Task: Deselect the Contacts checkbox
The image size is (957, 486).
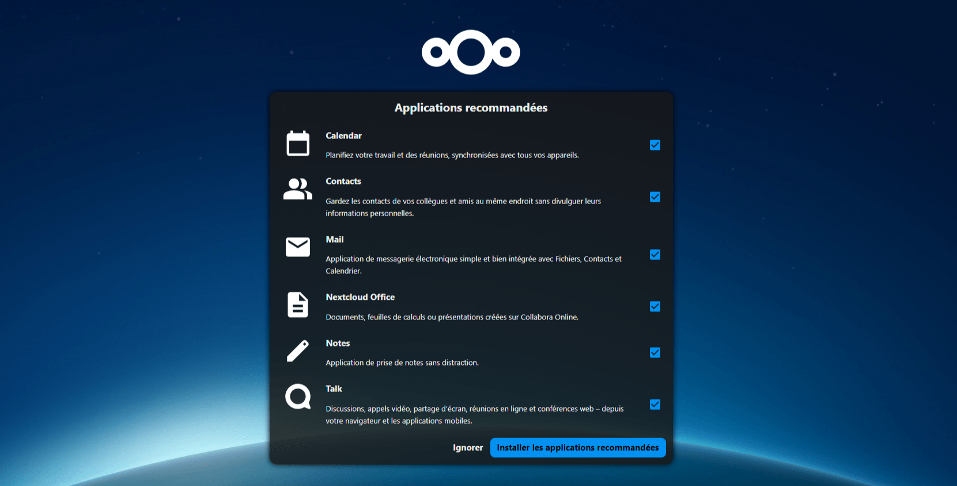Action: coord(655,197)
